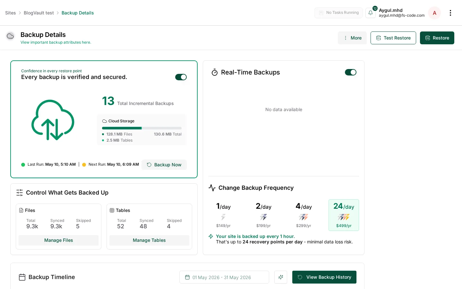Image resolution: width=462 pixels, height=289 pixels.
Task: Click the Backup Details breadcrumb item
Action: (78, 13)
